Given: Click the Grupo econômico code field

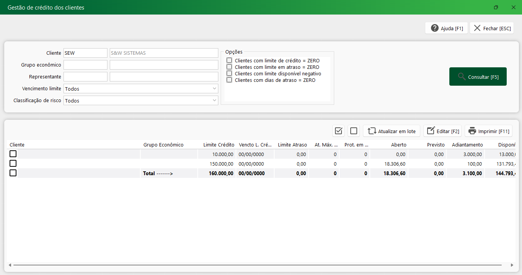Looking at the screenshot, I should [x=85, y=65].
